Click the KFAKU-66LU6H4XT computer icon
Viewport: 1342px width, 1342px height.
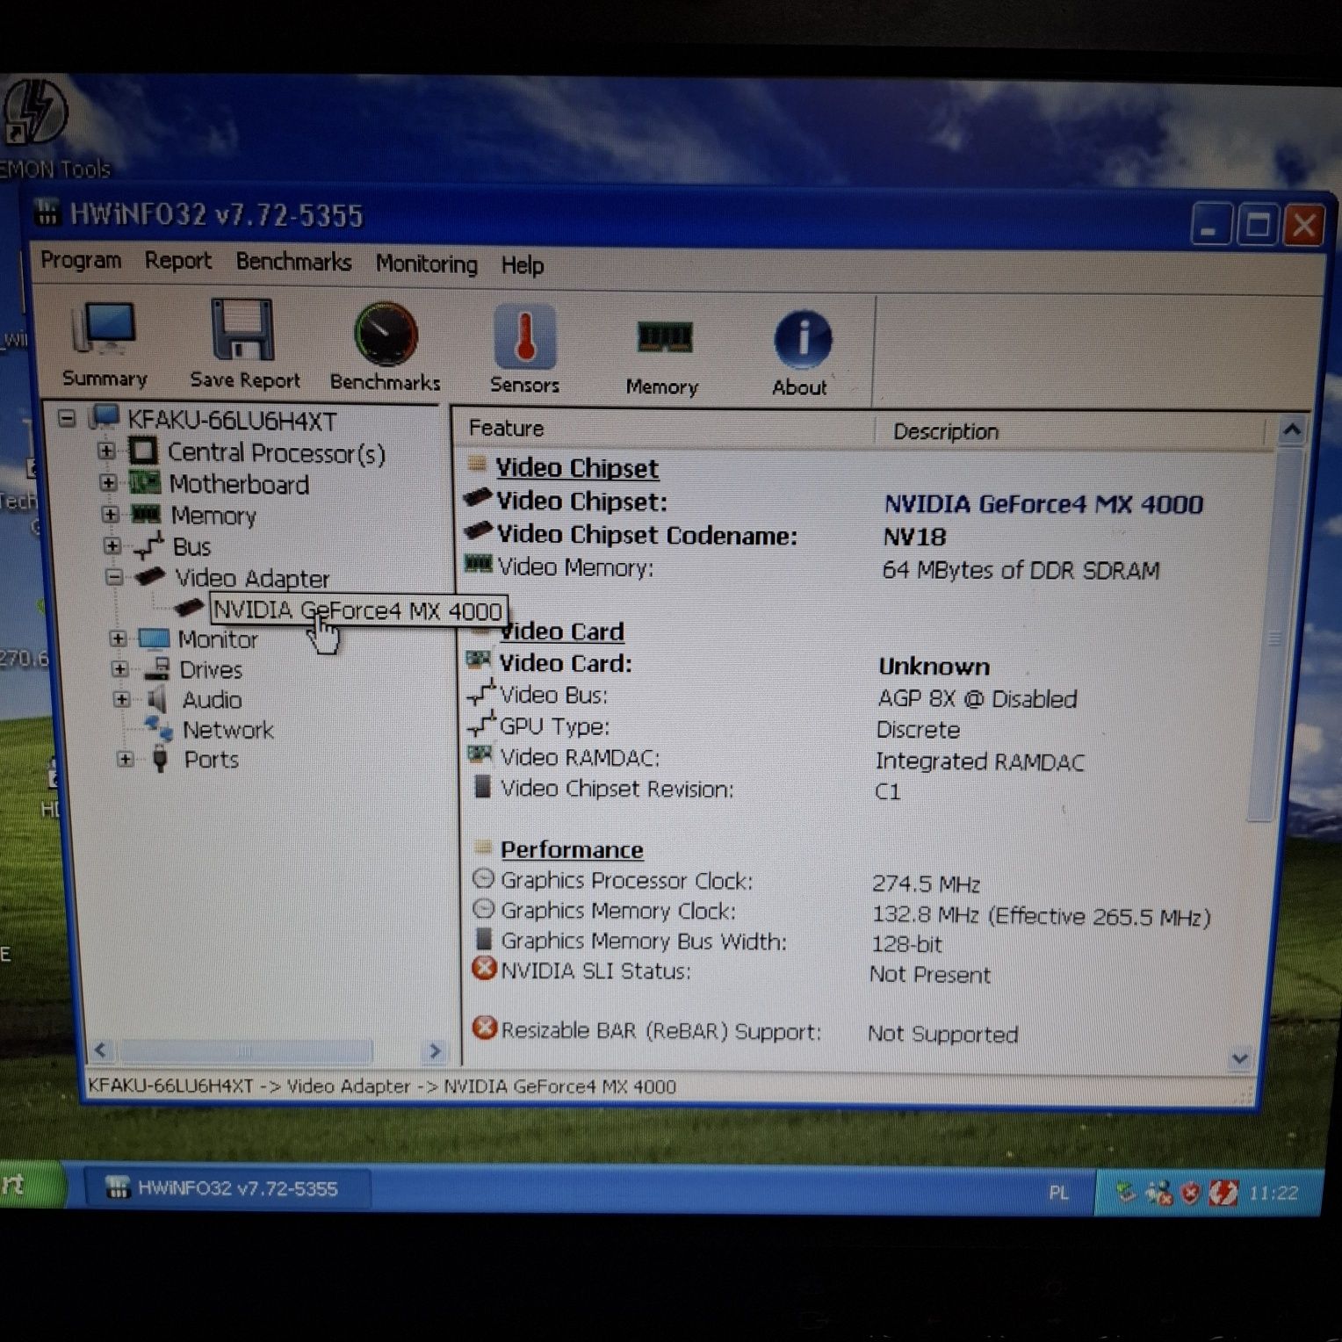pos(104,418)
